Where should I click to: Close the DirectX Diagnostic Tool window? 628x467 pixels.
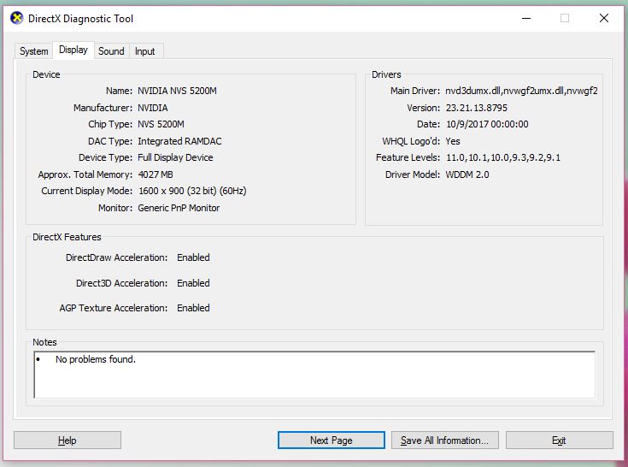tap(604, 18)
